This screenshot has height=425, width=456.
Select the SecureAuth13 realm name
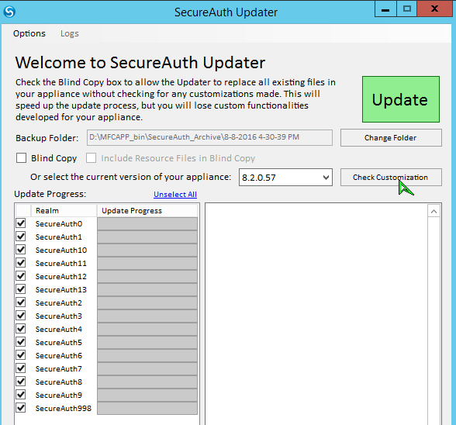pos(61,290)
